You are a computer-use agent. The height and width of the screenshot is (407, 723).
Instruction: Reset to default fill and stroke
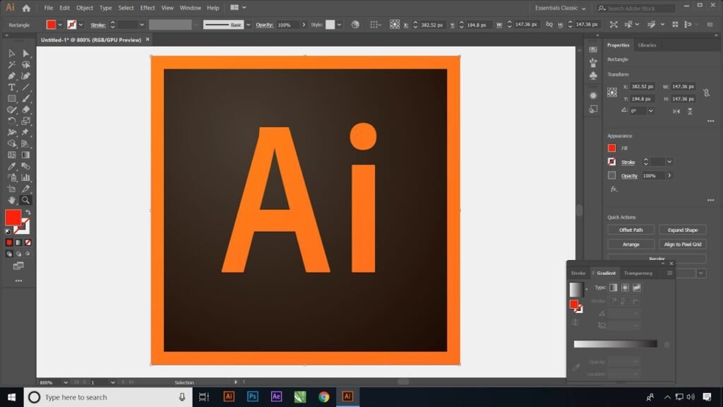coord(8,232)
